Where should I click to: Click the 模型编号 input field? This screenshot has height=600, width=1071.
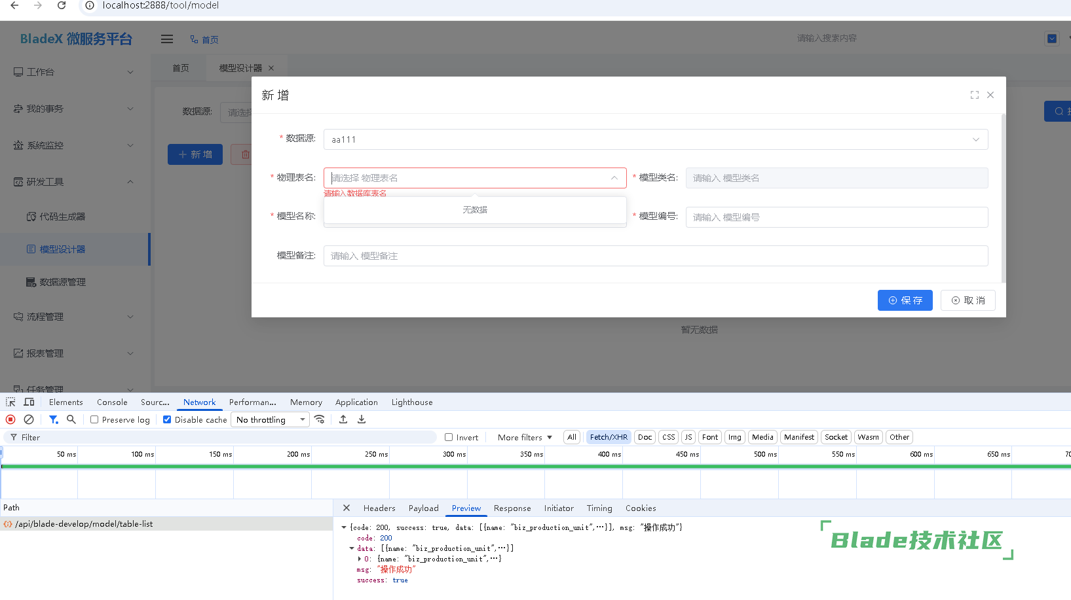[x=836, y=217]
